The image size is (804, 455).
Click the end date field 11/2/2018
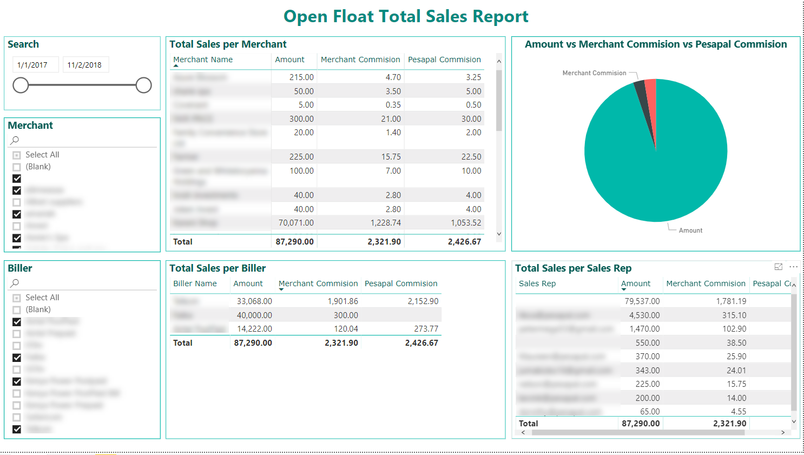tap(85, 65)
